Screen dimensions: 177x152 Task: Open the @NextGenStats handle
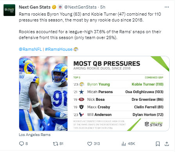pos(80,7)
